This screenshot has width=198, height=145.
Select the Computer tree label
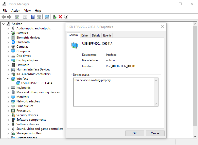[23, 51]
